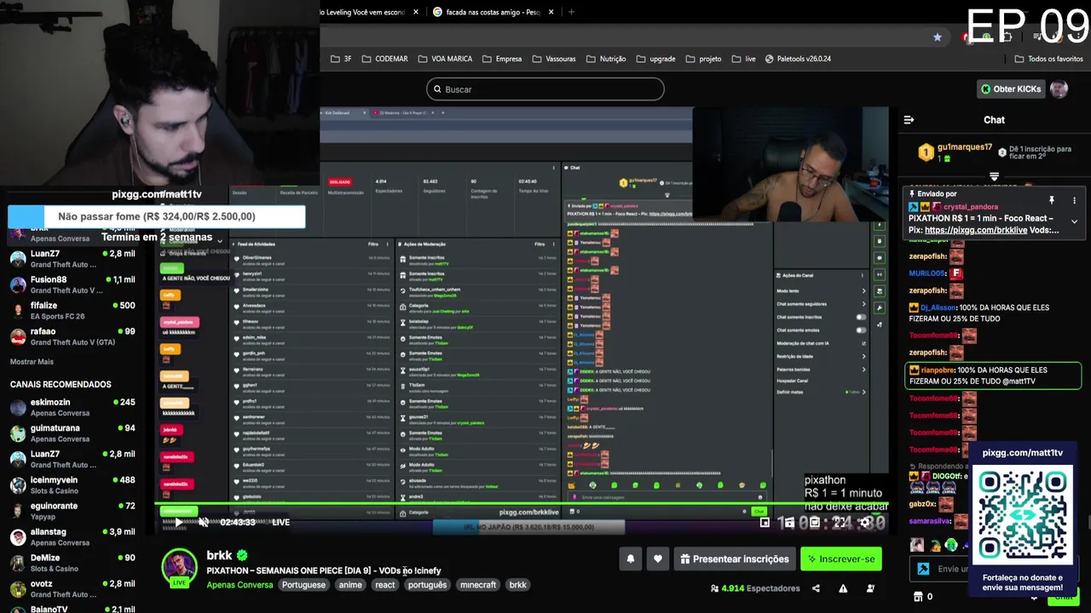Open pinned message three-dot options
Image resolution: width=1091 pixels, height=613 pixels.
click(1074, 200)
